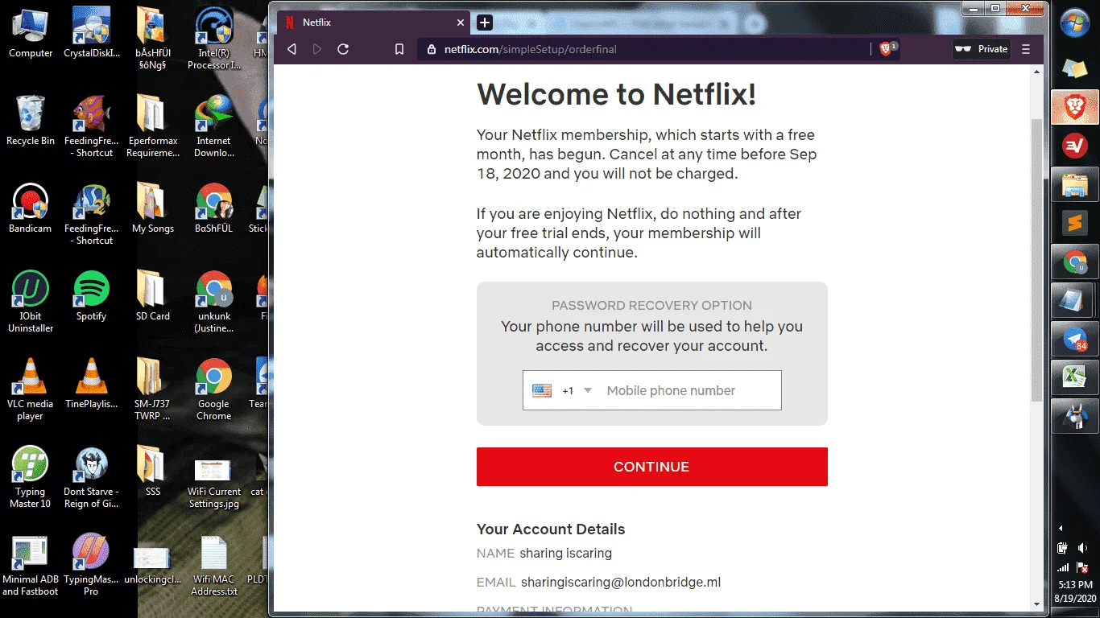
Task: Select the Computer desktop icon
Action: (x=31, y=34)
